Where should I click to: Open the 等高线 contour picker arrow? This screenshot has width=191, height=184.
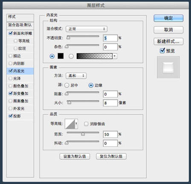pos(76,124)
